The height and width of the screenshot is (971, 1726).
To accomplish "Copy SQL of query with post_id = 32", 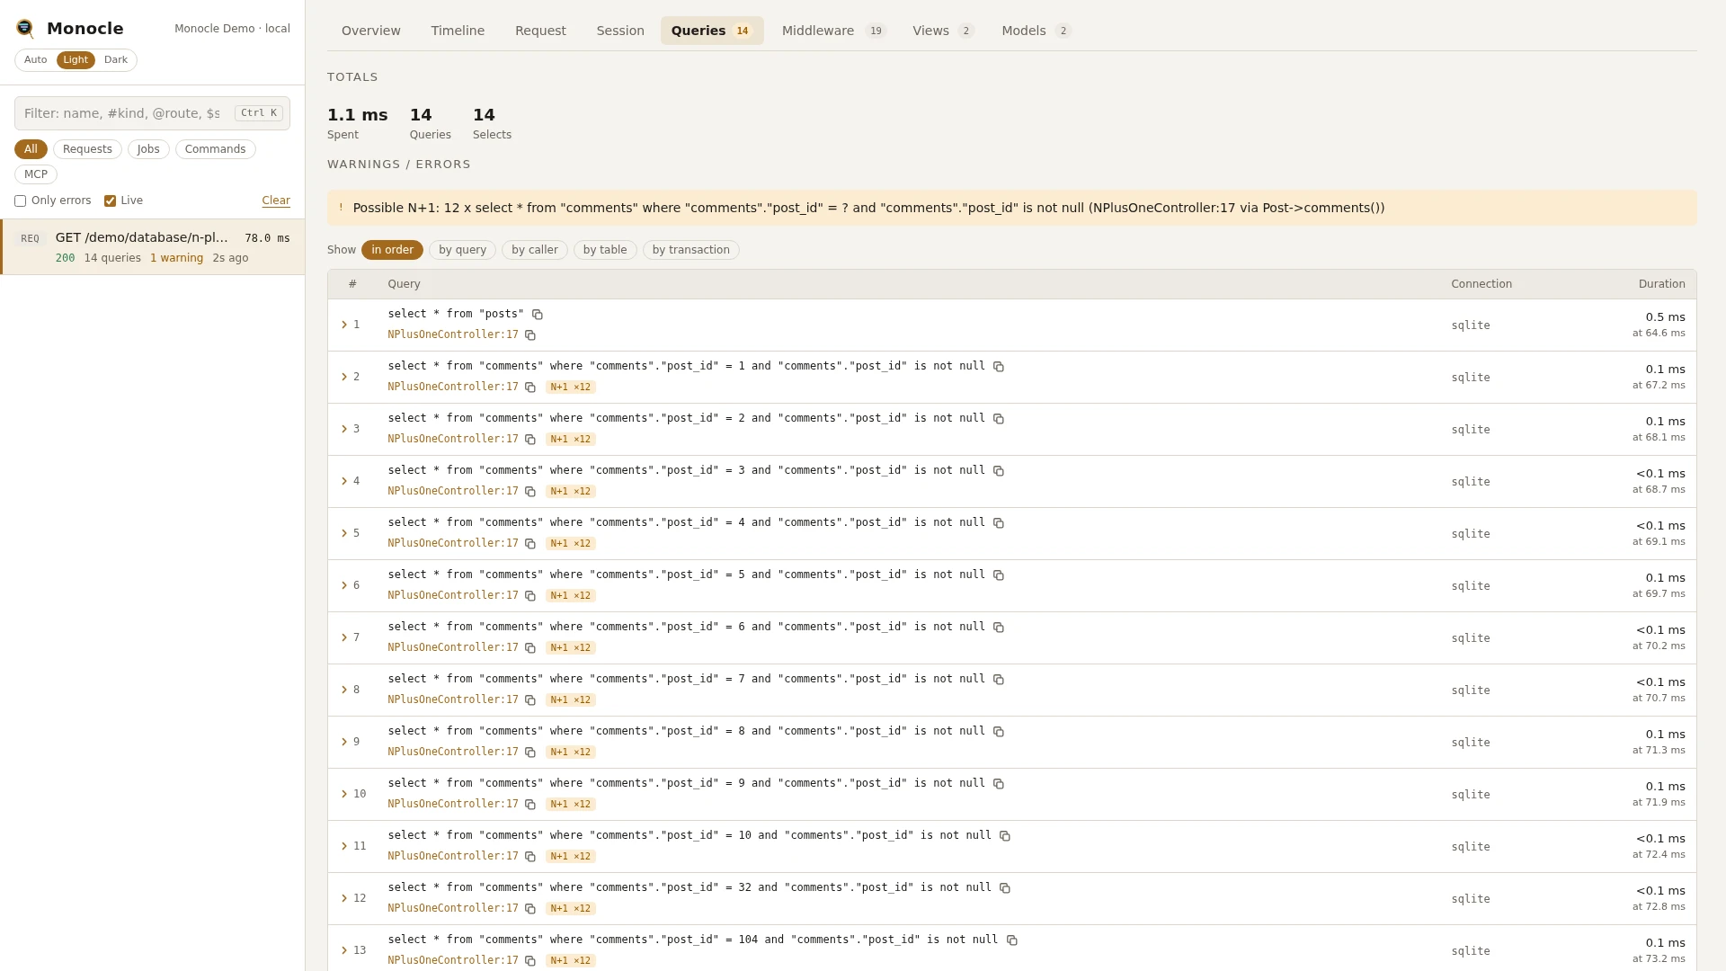I will [x=1005, y=888].
